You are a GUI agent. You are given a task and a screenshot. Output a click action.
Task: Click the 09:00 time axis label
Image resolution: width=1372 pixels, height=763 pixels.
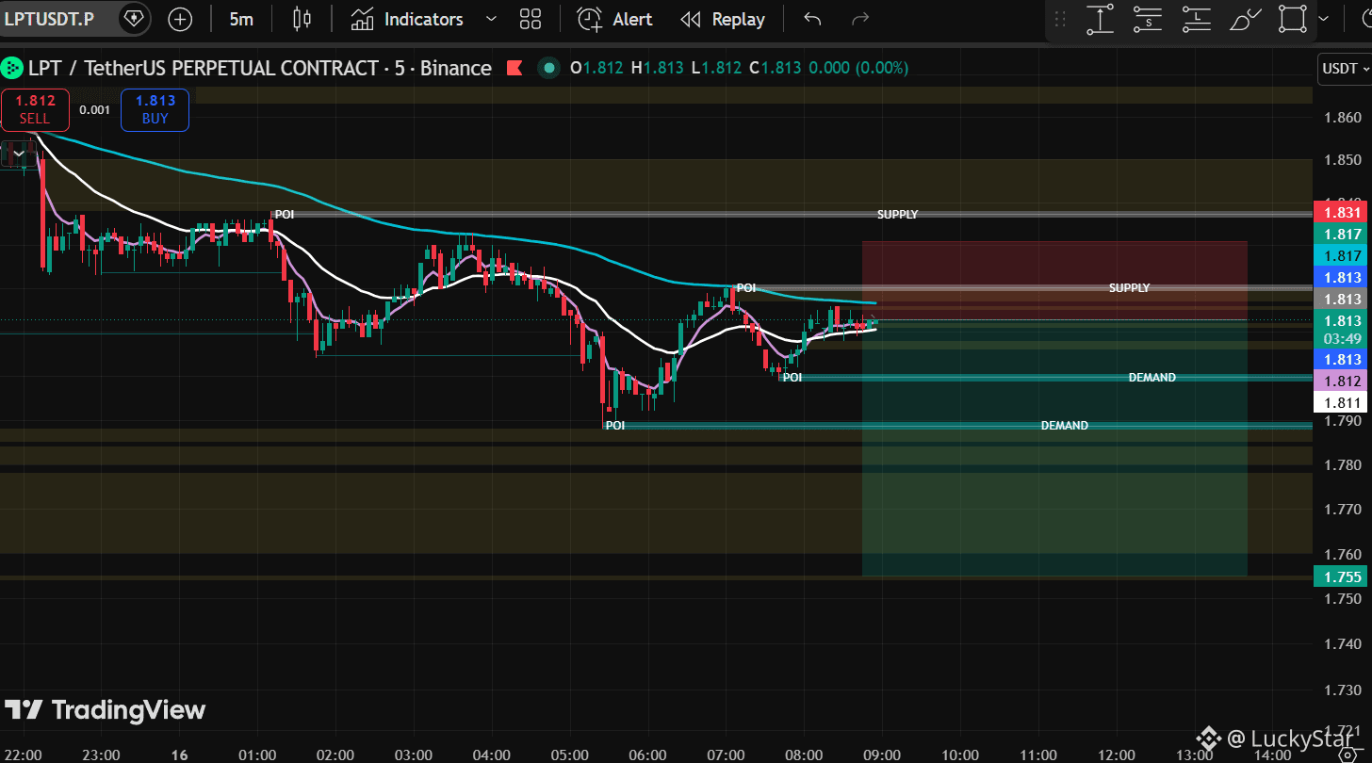tap(881, 755)
